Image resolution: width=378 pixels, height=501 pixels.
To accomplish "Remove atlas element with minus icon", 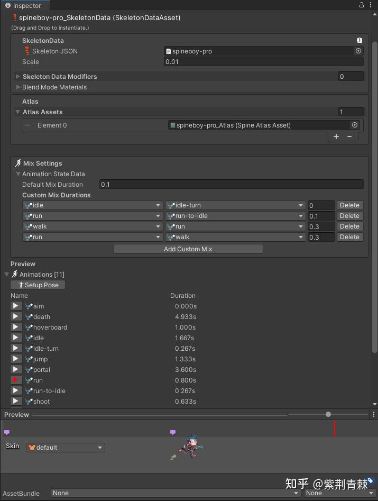I will coord(349,136).
